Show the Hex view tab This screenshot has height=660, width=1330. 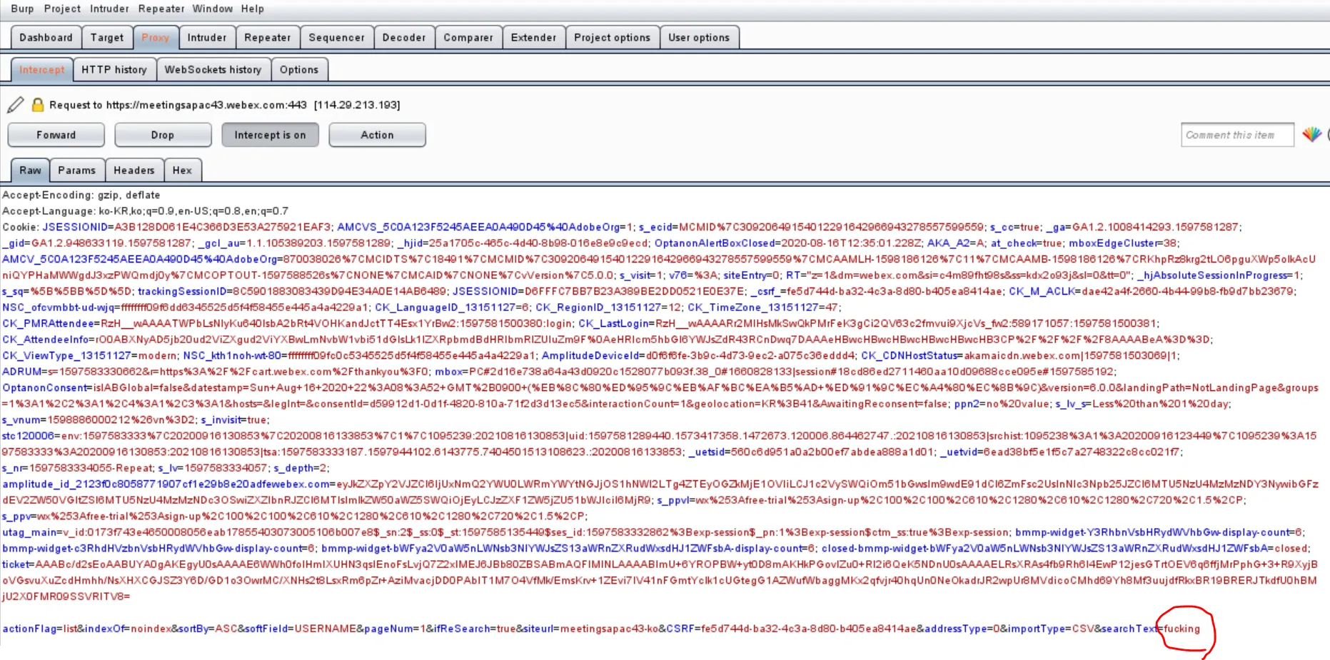click(182, 170)
